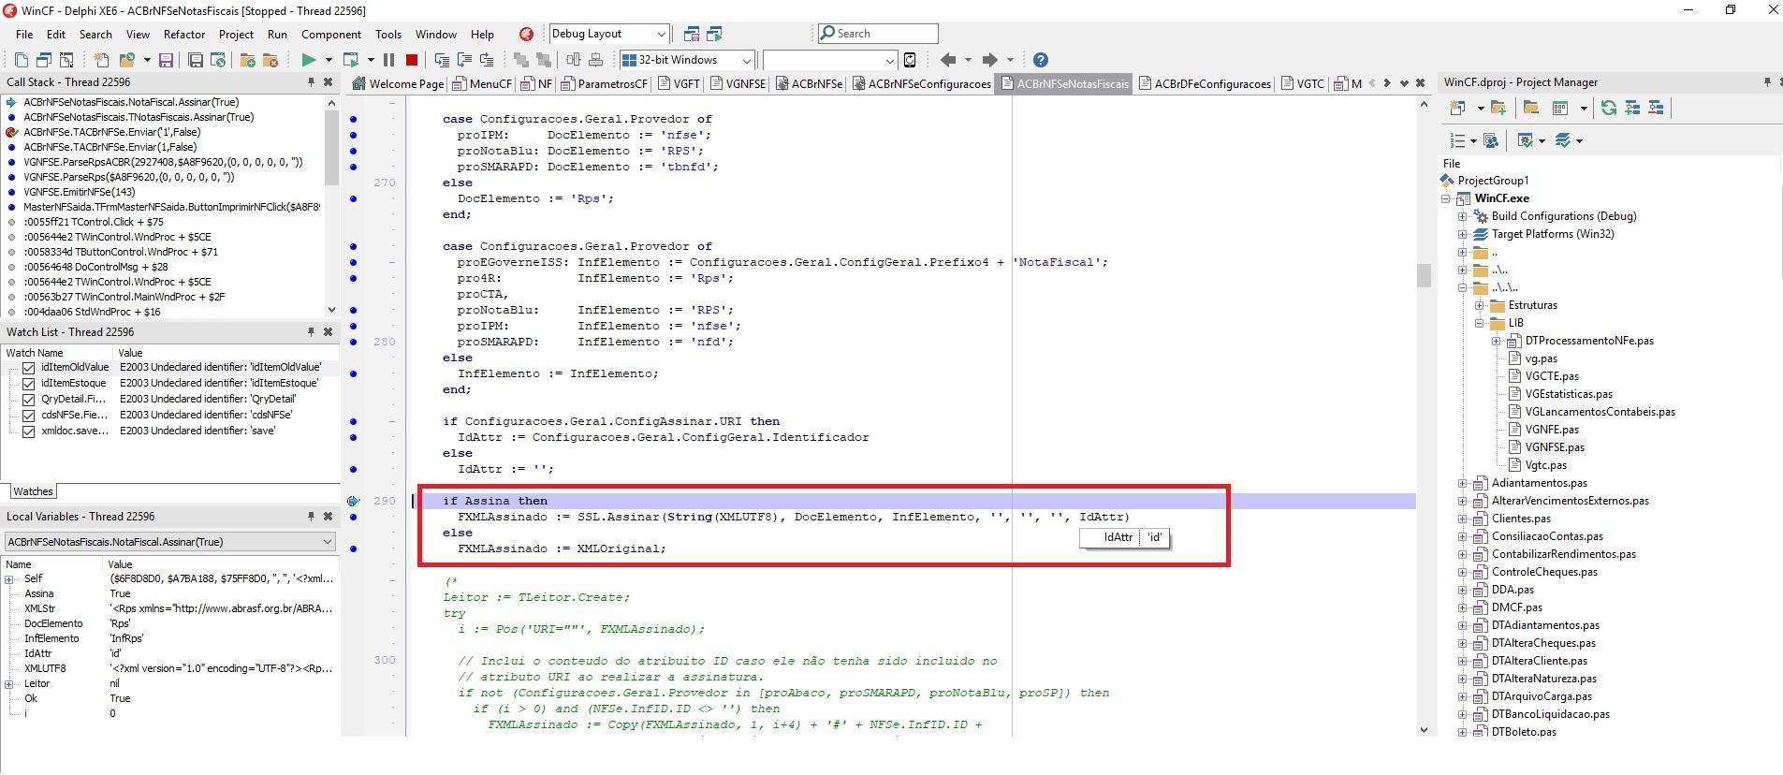Expand Target Platforms (Win32) node
Image resolution: width=1783 pixels, height=775 pixels.
pyautogui.click(x=1463, y=234)
